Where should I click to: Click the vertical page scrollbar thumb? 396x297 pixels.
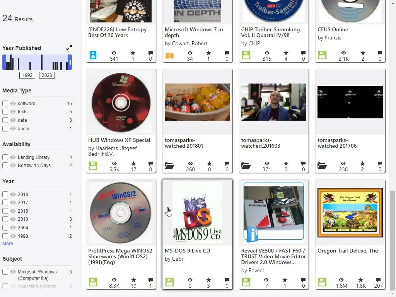coord(393,240)
